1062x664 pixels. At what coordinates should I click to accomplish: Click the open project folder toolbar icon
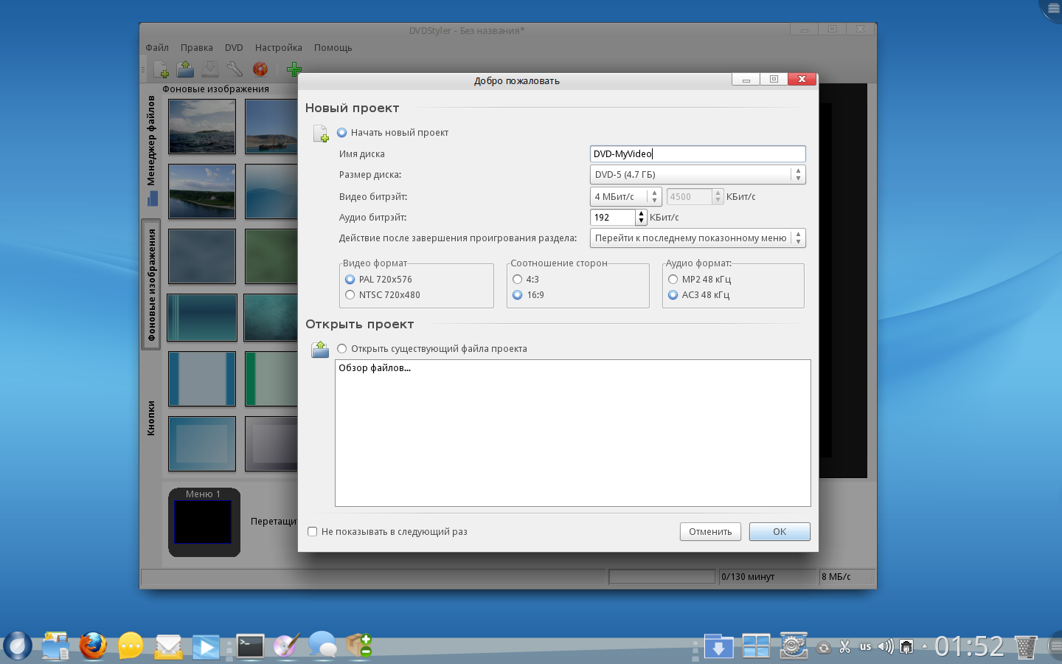tap(185, 69)
